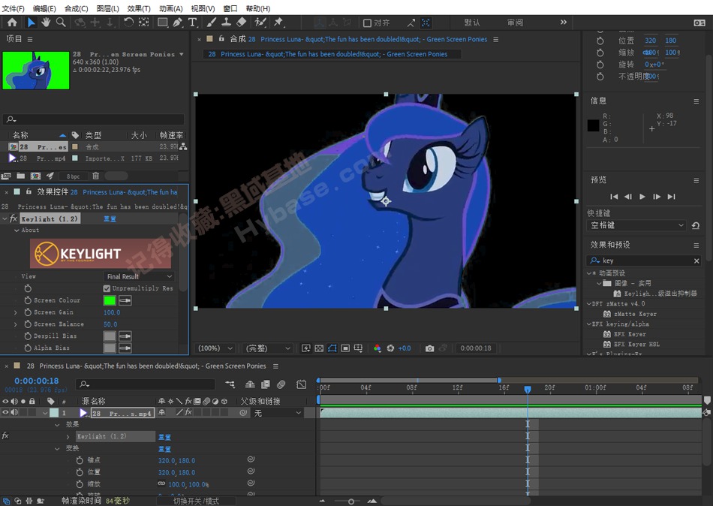Open channel and color management settings
This screenshot has height=506, width=713.
click(377, 348)
